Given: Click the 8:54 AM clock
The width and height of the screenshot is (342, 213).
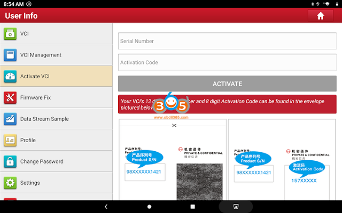Looking at the screenshot, I should click(x=13, y=4).
